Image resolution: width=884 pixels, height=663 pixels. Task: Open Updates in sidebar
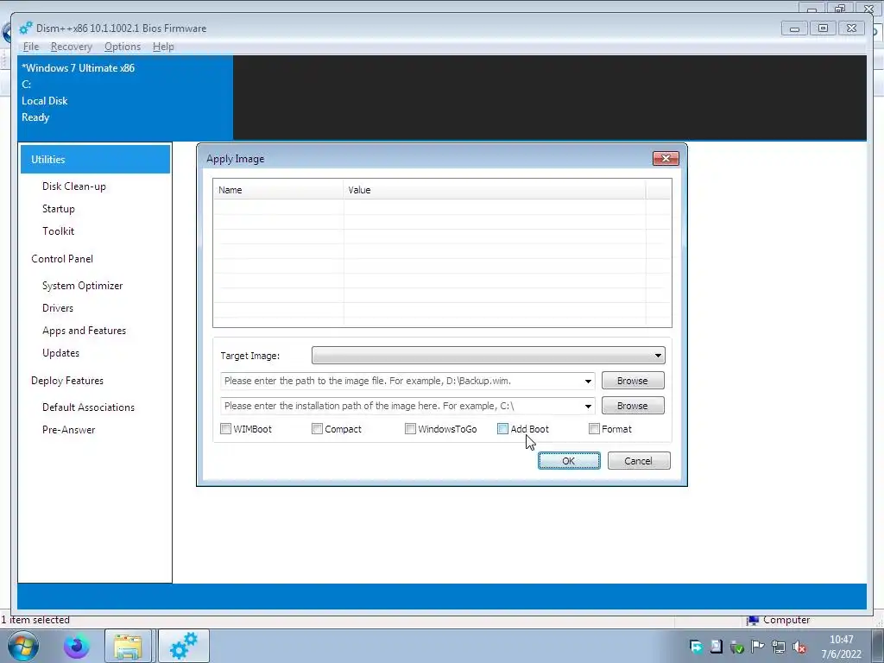[x=61, y=353]
